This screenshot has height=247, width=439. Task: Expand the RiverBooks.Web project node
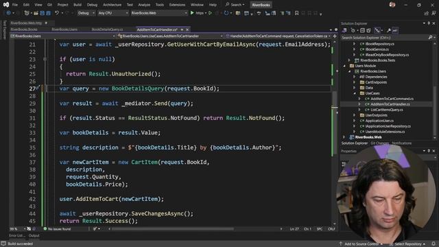[344, 137]
